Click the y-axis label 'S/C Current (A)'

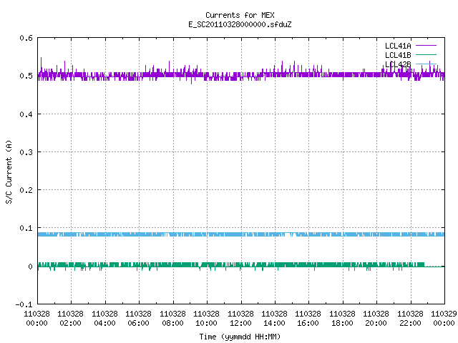[9, 171]
